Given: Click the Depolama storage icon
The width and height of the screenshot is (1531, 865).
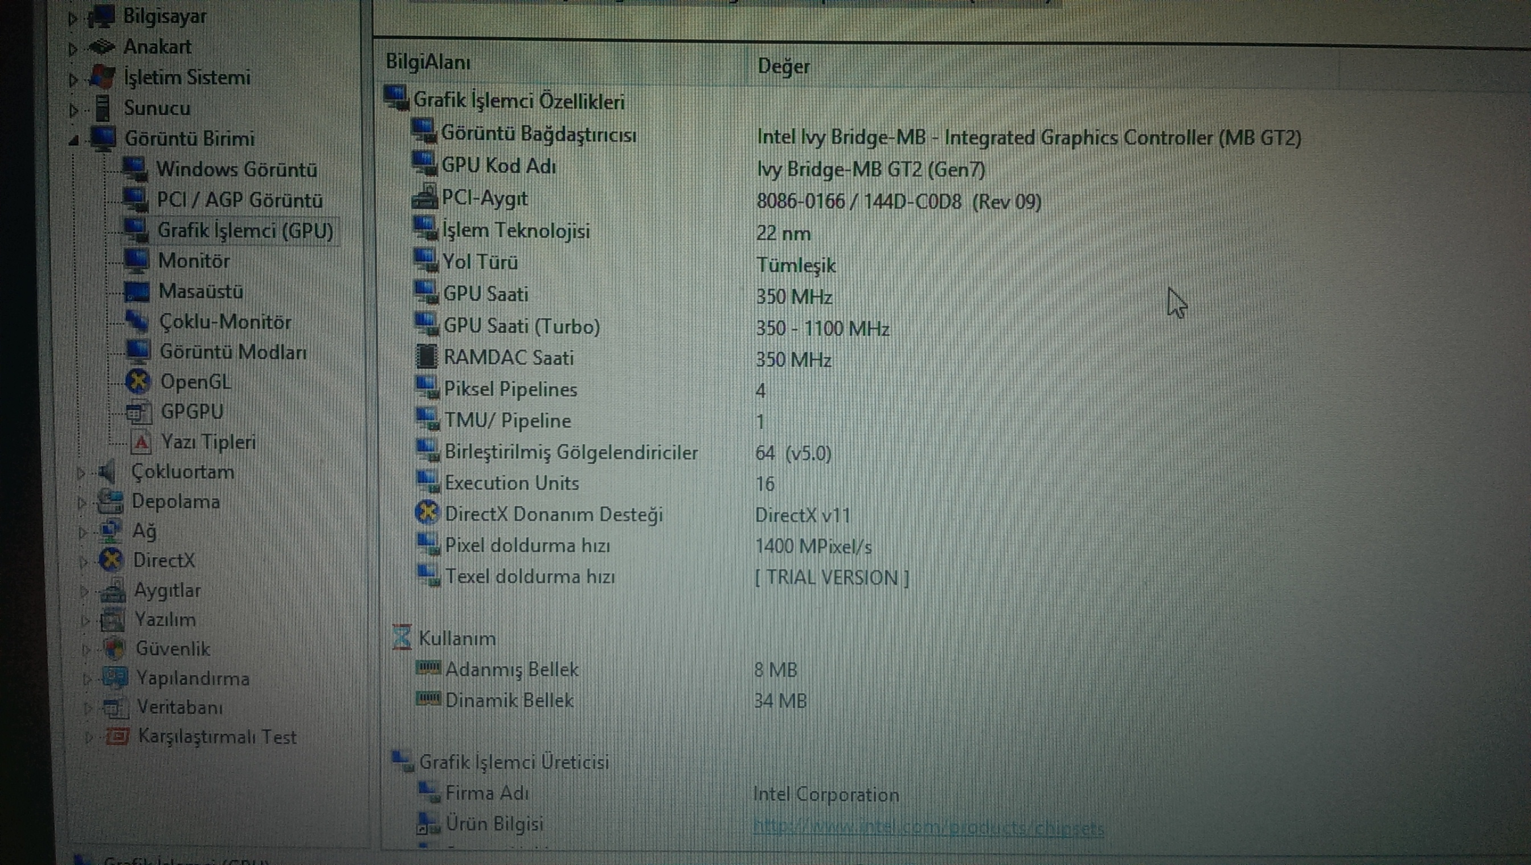Looking at the screenshot, I should pyautogui.click(x=110, y=501).
